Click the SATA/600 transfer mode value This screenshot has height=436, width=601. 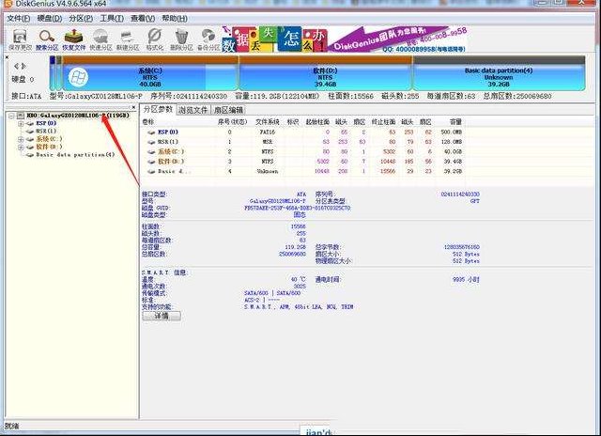pos(272,293)
